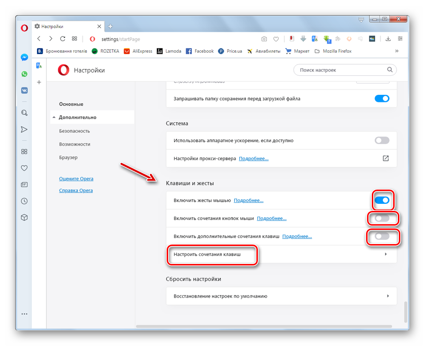The image size is (425, 346).
Task: Open start page grid icon in toolbar
Action: 75,39
